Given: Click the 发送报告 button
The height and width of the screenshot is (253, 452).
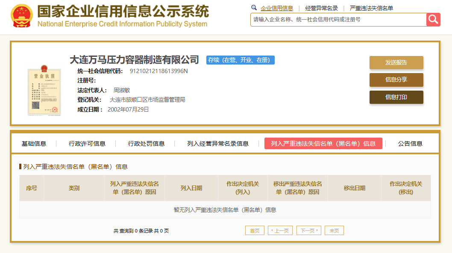Looking at the screenshot, I should 396,62.
